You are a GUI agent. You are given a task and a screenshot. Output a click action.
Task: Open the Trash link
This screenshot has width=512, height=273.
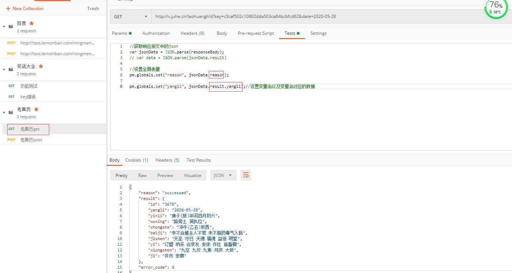(93, 9)
